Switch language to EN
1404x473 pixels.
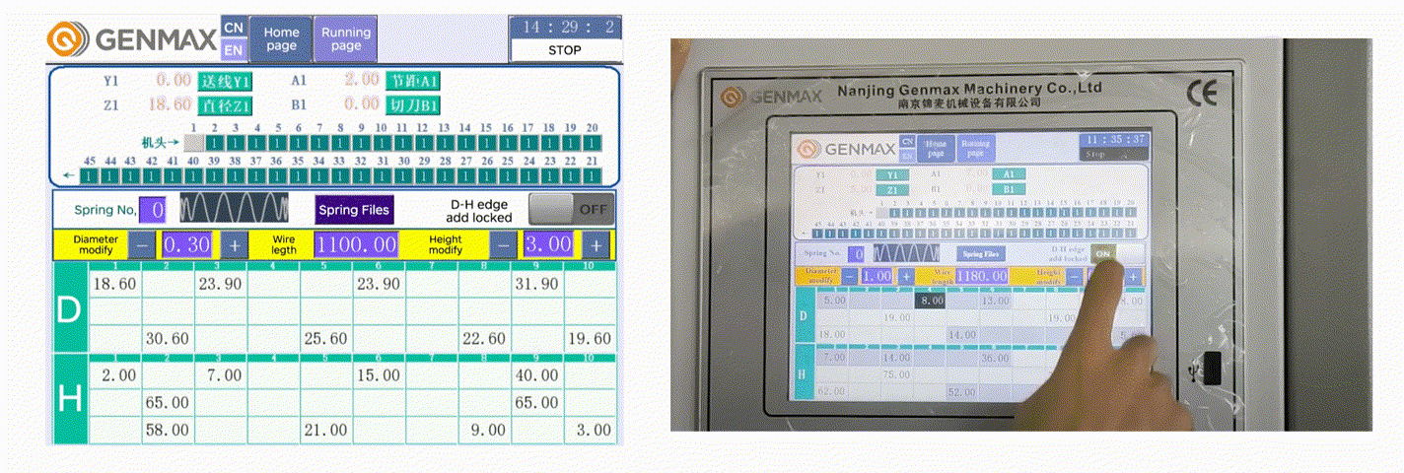pyautogui.click(x=234, y=49)
